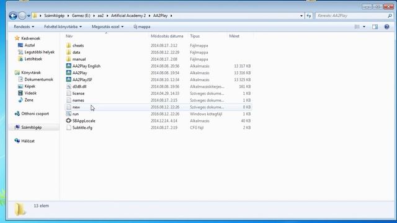This screenshot has width=397, height=223.
Task: Open the Rendezés menu
Action: point(24,27)
